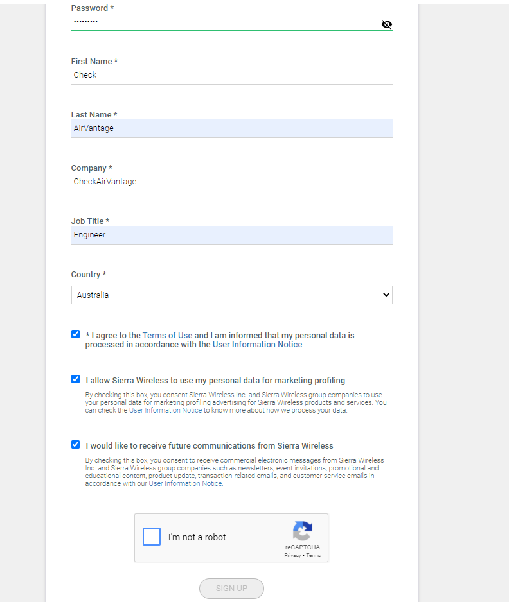This screenshot has width=509, height=602.
Task: Uncheck the future communications checkbox
Action: coord(75,444)
